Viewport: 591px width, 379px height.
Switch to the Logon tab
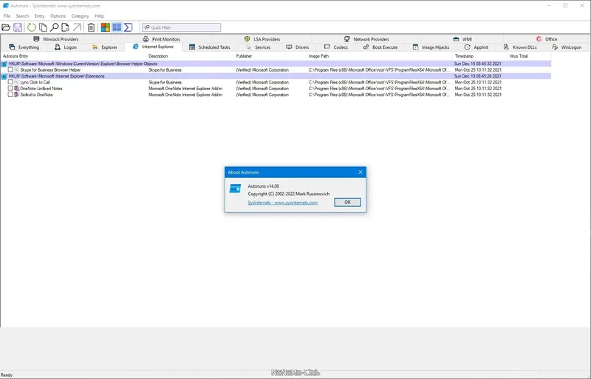pos(66,47)
